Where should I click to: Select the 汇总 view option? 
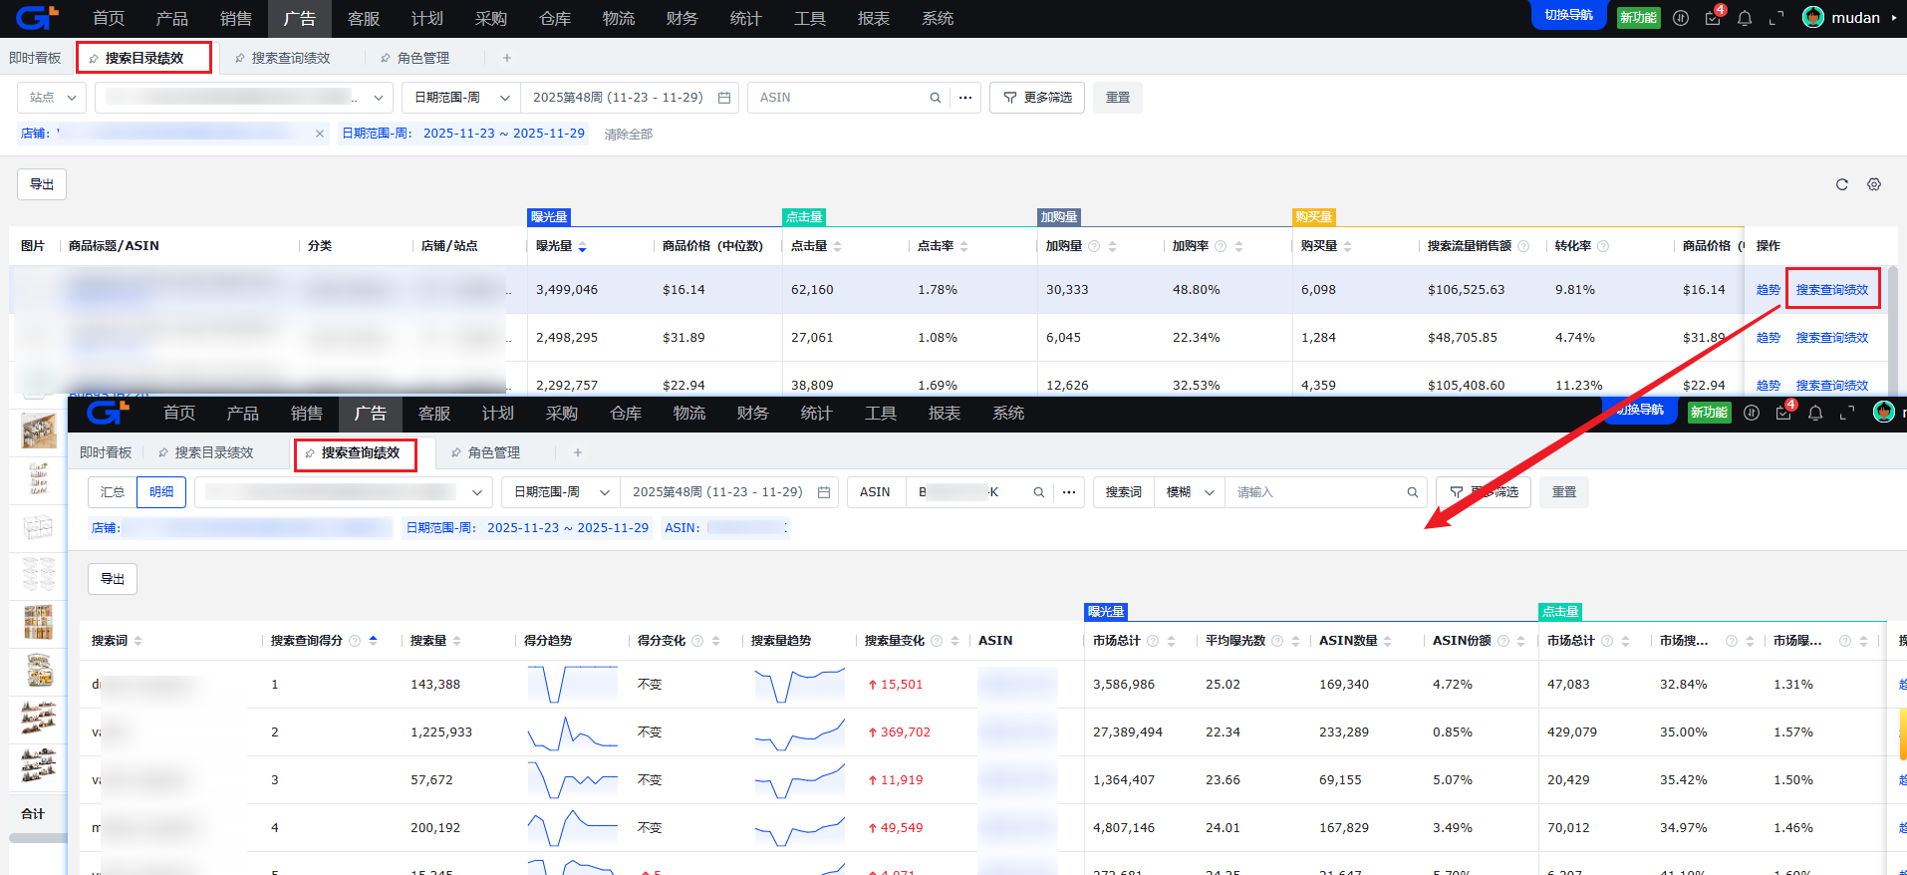pyautogui.click(x=113, y=492)
